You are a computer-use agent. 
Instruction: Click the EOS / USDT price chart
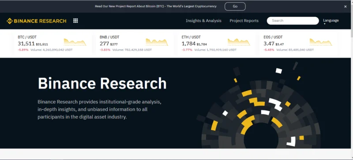click(x=321, y=42)
